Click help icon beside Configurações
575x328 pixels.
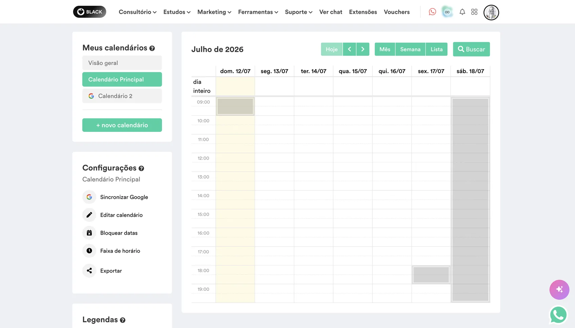pos(141,168)
